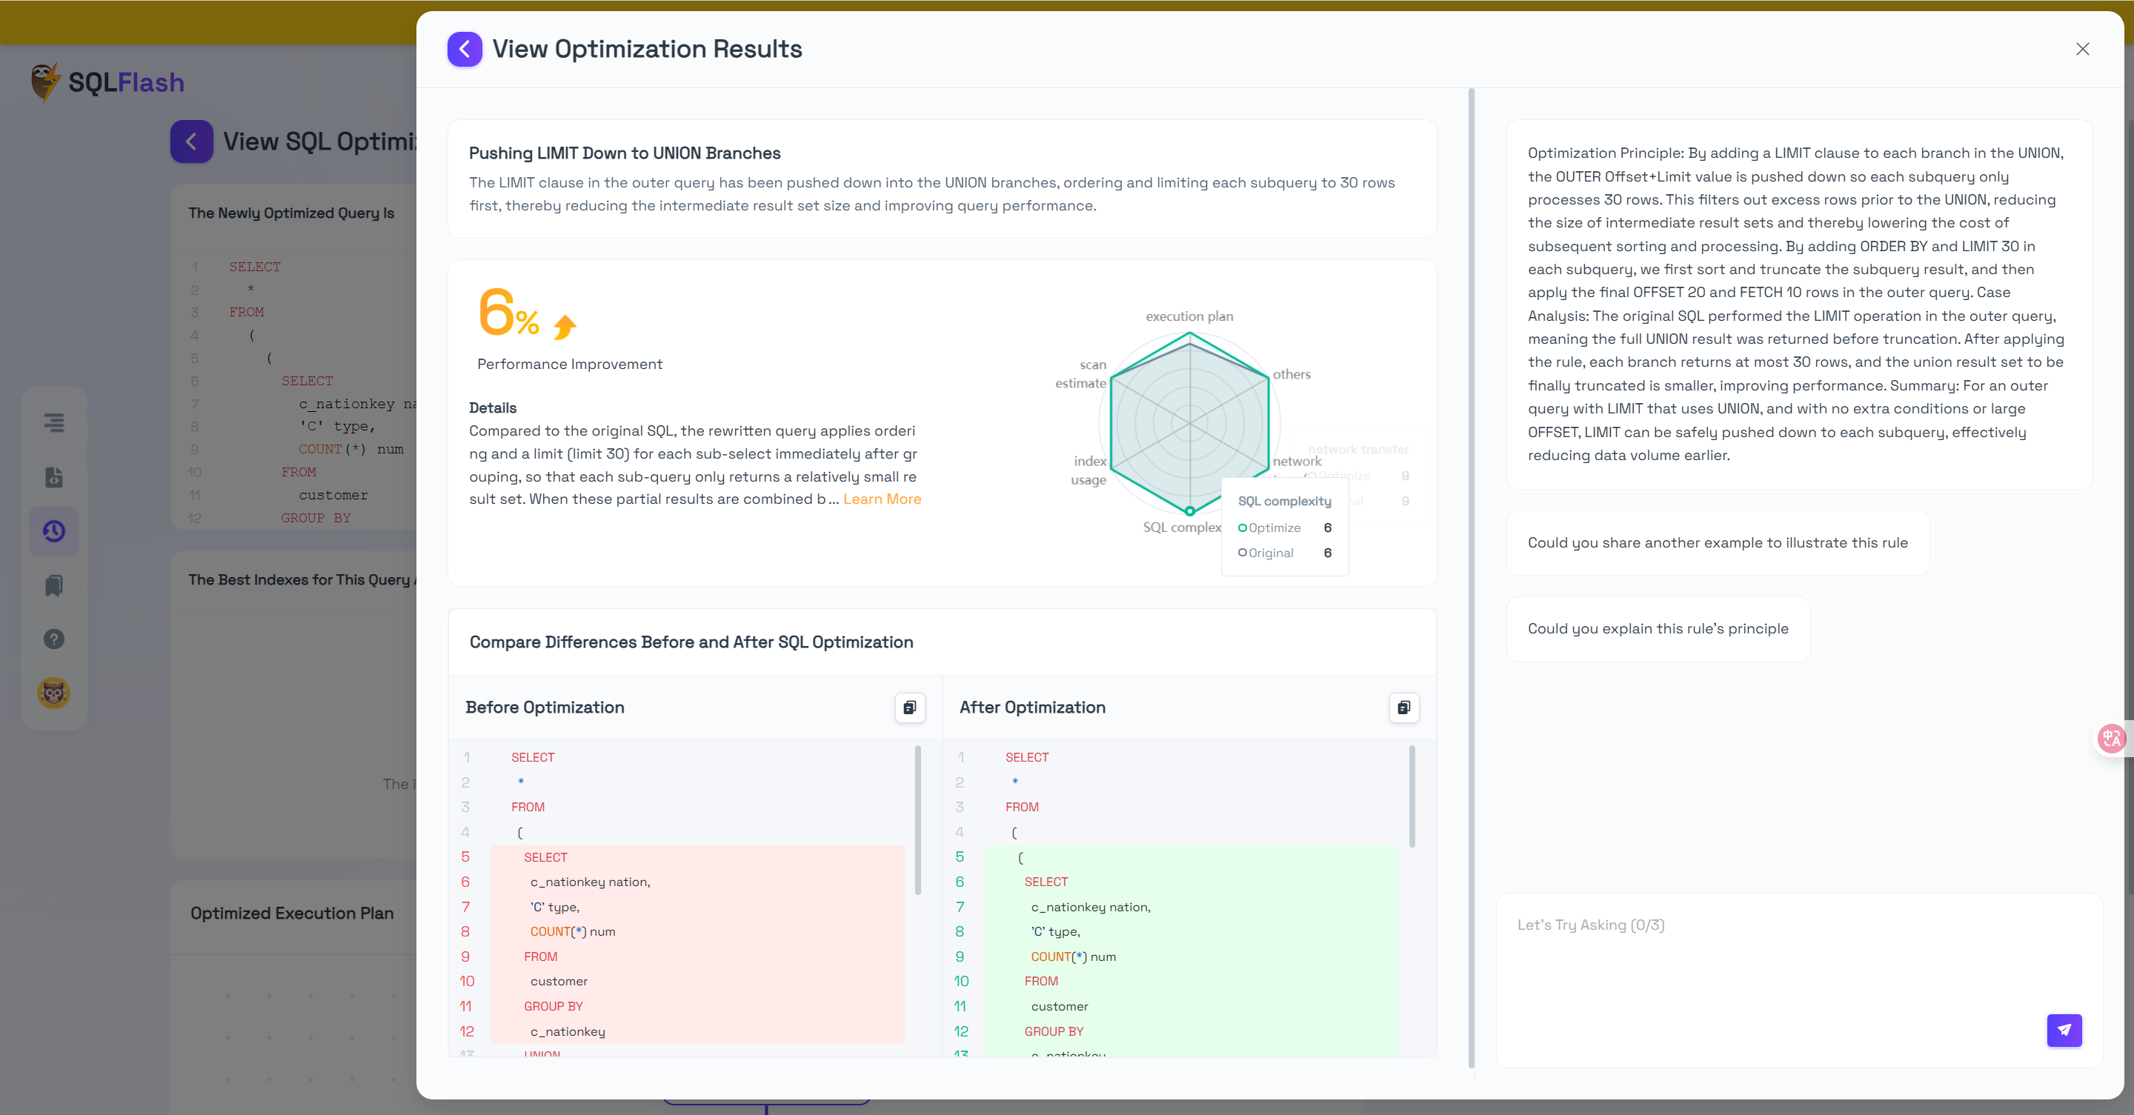The width and height of the screenshot is (2134, 1115).
Task: Click the SQL complexity point on the radar chart
Action: pos(1189,511)
